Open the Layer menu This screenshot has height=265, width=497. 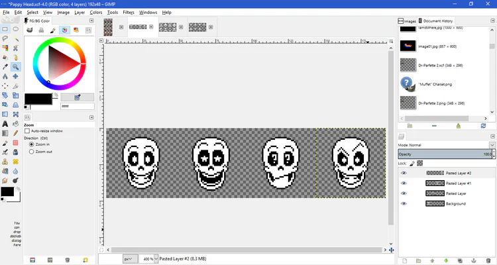click(80, 13)
